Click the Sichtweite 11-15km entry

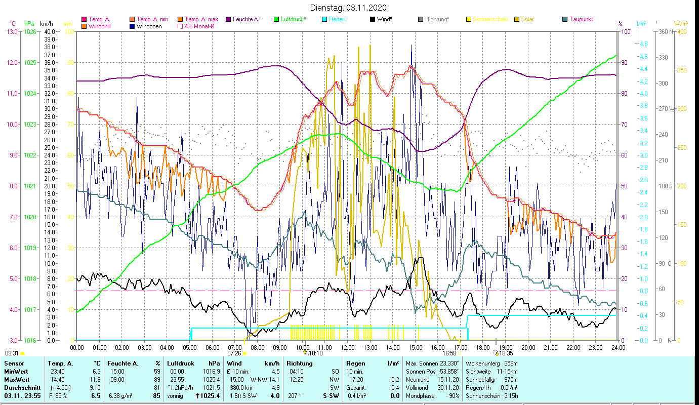tap(491, 372)
